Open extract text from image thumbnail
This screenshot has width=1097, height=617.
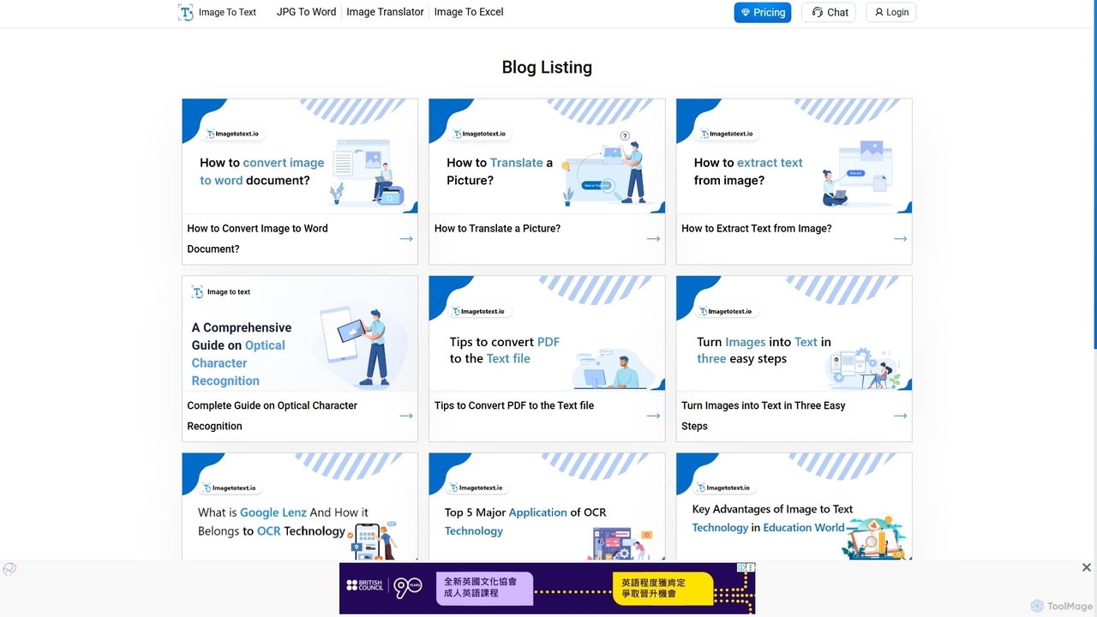click(x=794, y=156)
